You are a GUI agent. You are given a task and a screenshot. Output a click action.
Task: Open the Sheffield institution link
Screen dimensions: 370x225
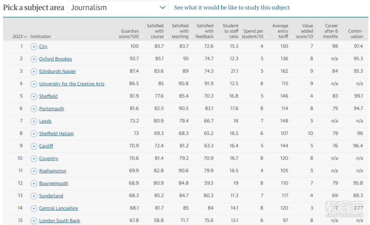[48, 96]
